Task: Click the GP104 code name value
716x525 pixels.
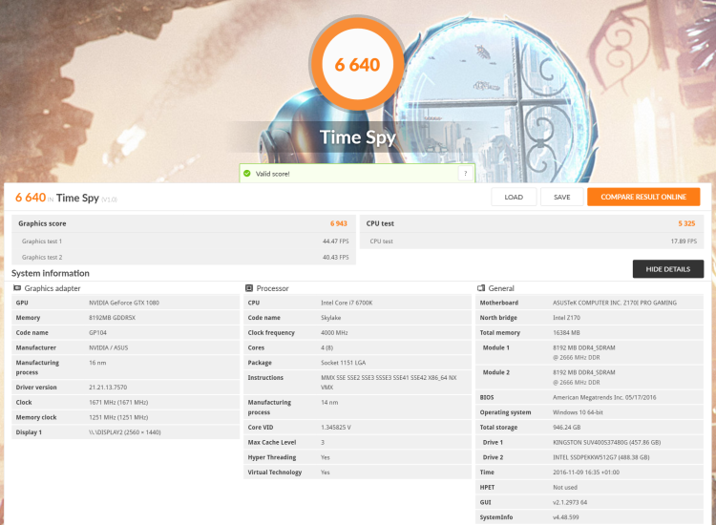Action: click(97, 333)
